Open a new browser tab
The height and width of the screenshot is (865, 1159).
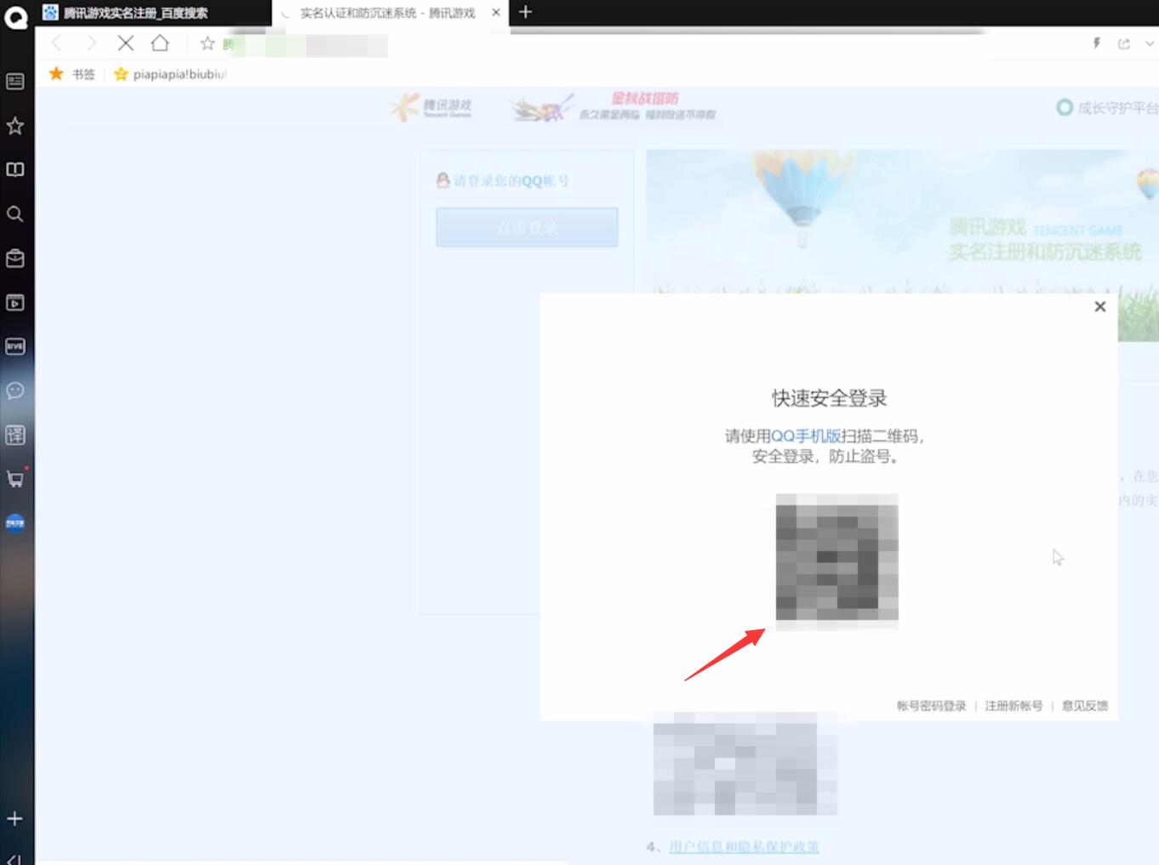tap(525, 12)
